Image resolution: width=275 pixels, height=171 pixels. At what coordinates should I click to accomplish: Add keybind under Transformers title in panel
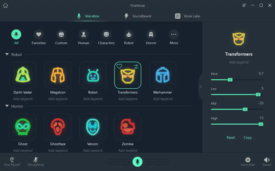click(x=239, y=62)
